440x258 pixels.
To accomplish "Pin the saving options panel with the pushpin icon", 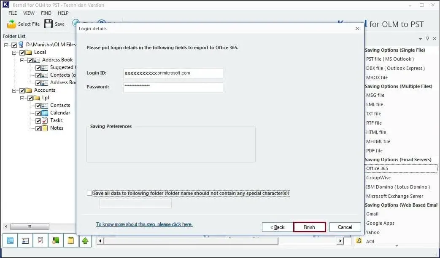I will [427, 38].
